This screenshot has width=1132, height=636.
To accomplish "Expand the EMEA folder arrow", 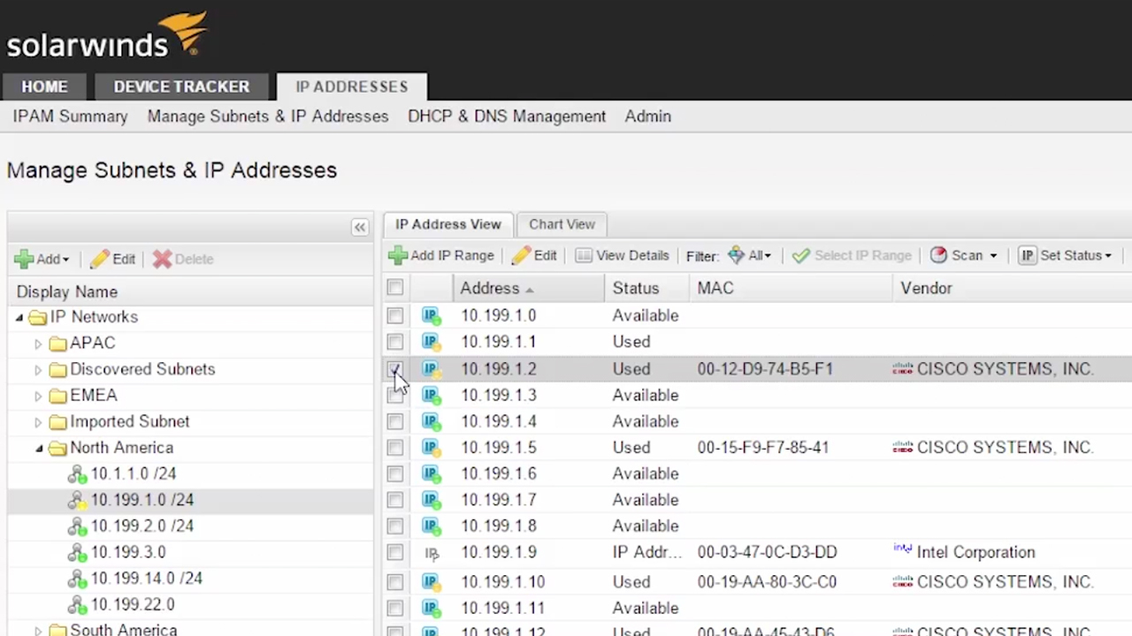I will tap(38, 396).
